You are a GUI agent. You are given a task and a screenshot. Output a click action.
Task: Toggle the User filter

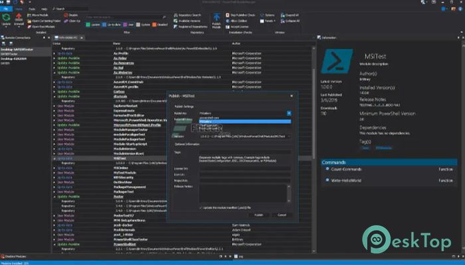tap(128, 25)
